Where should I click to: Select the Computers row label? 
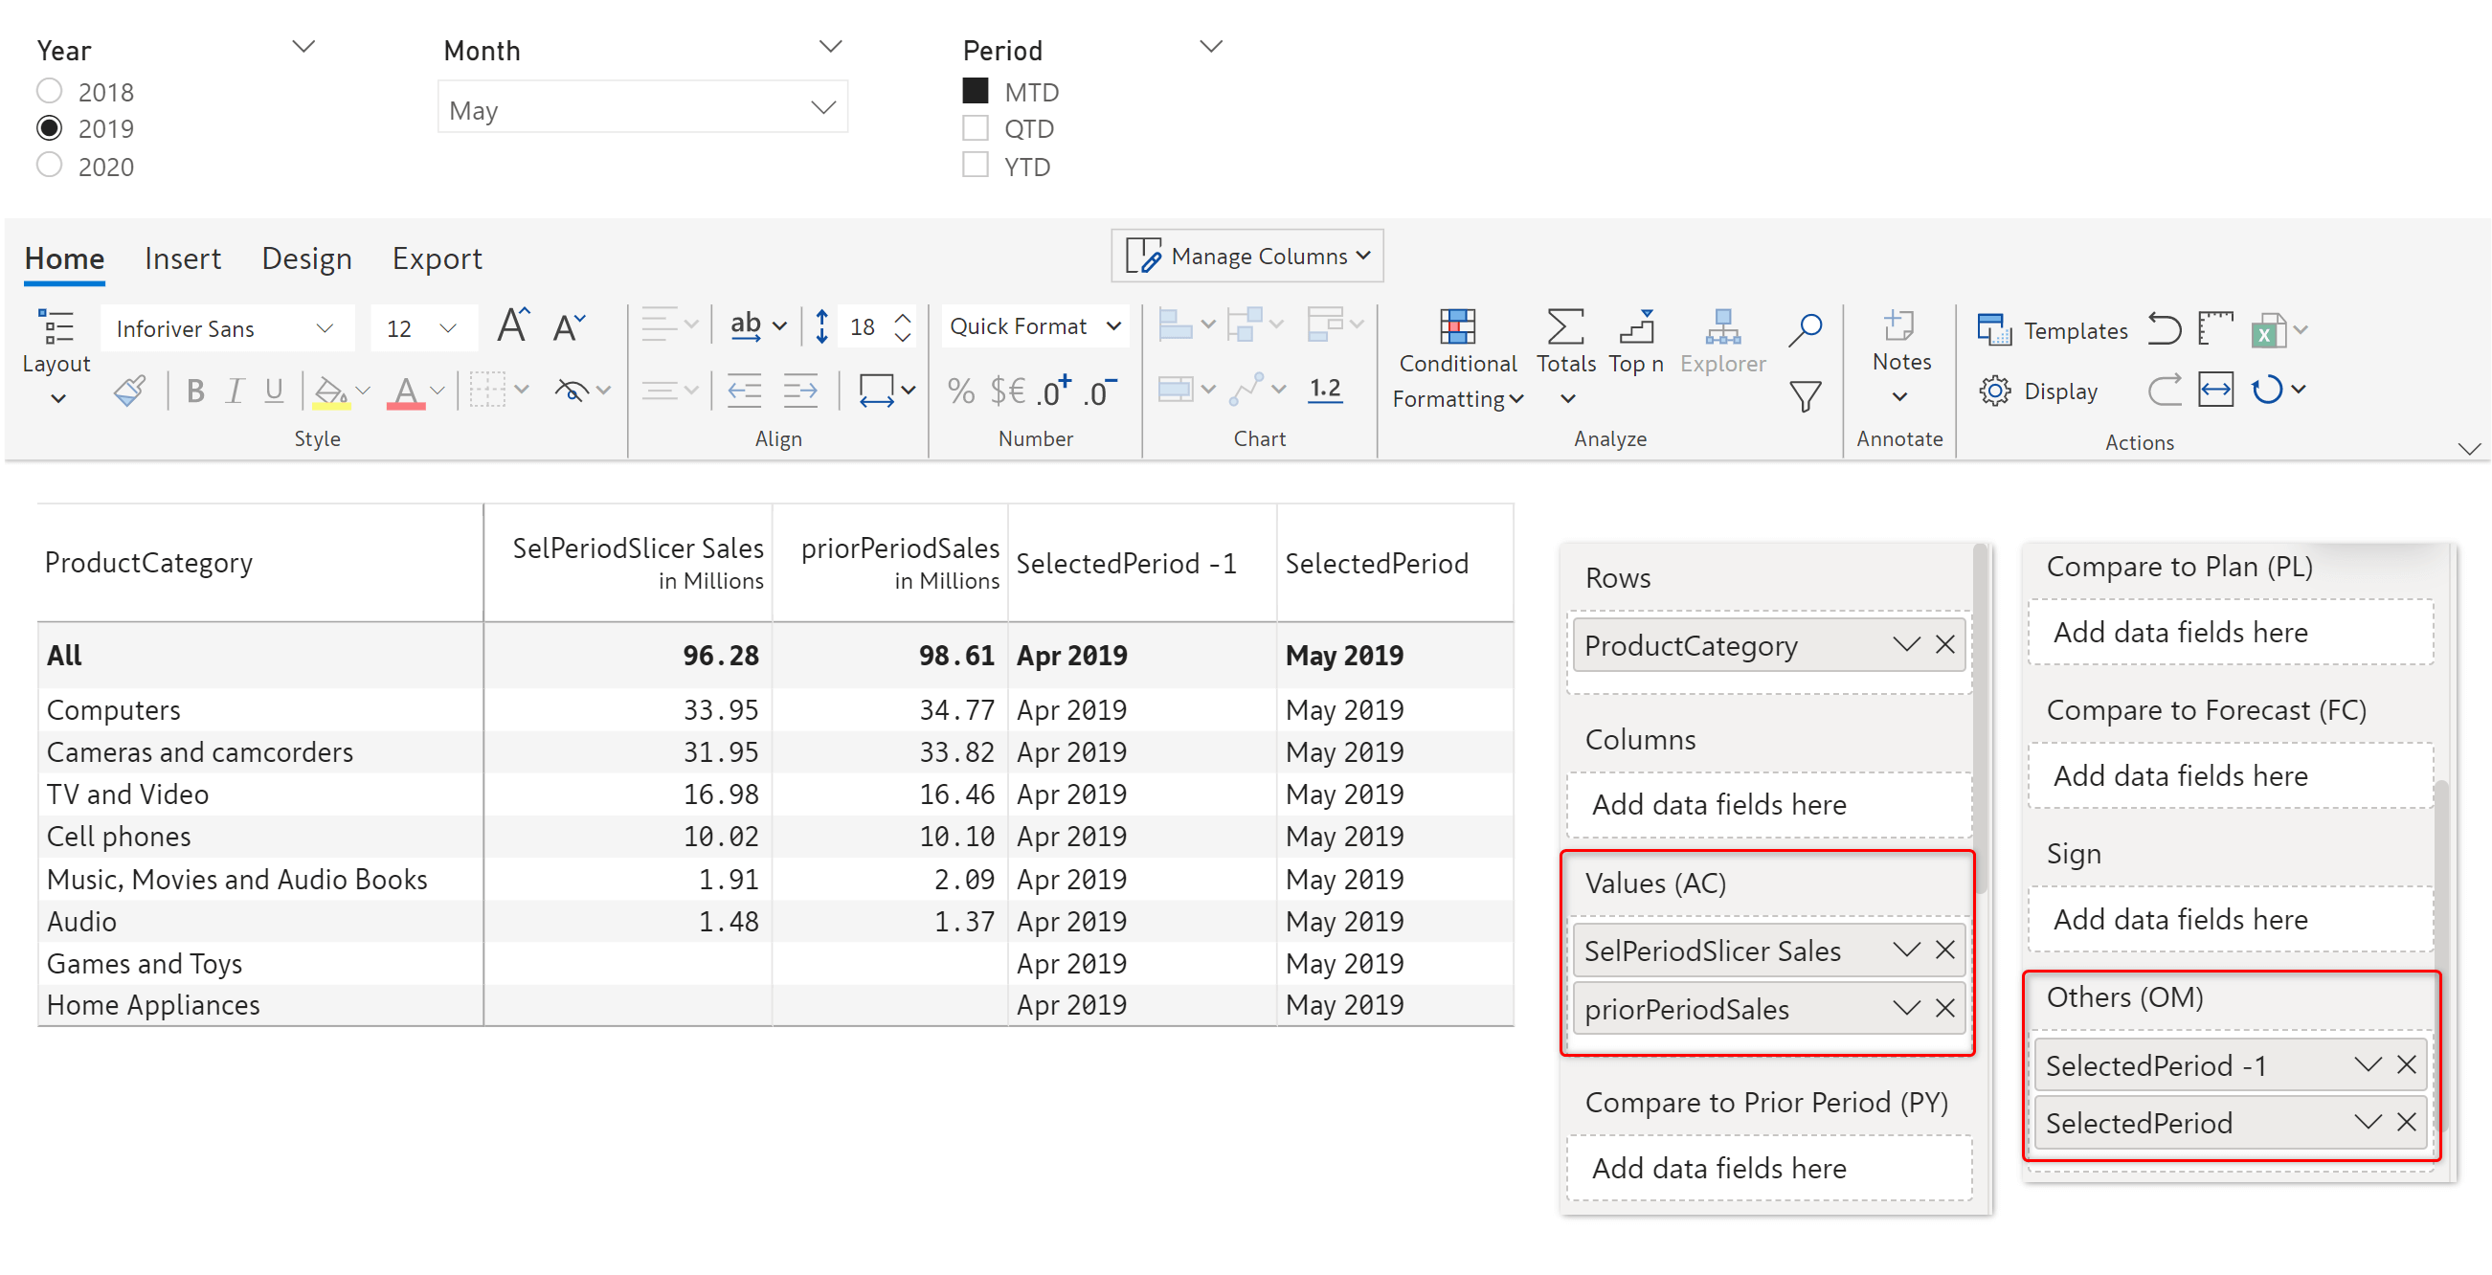[x=113, y=709]
